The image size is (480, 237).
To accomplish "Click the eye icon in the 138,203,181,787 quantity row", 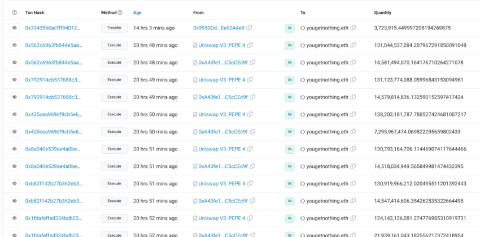I will coord(14,114).
